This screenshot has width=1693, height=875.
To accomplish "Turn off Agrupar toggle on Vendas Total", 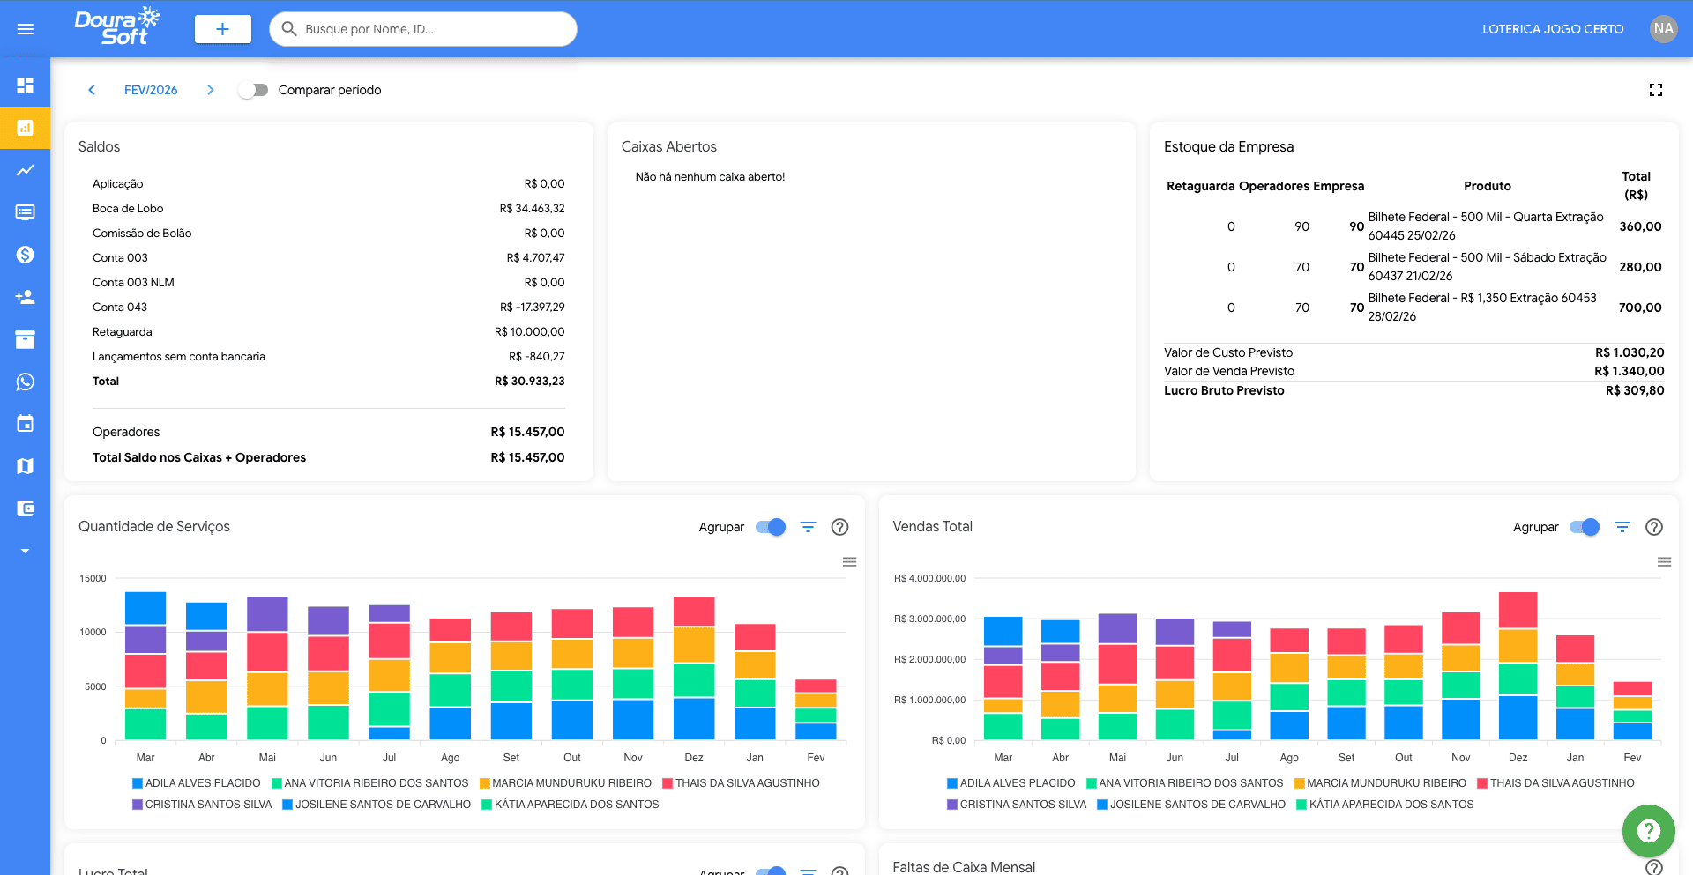I will pos(1585,526).
